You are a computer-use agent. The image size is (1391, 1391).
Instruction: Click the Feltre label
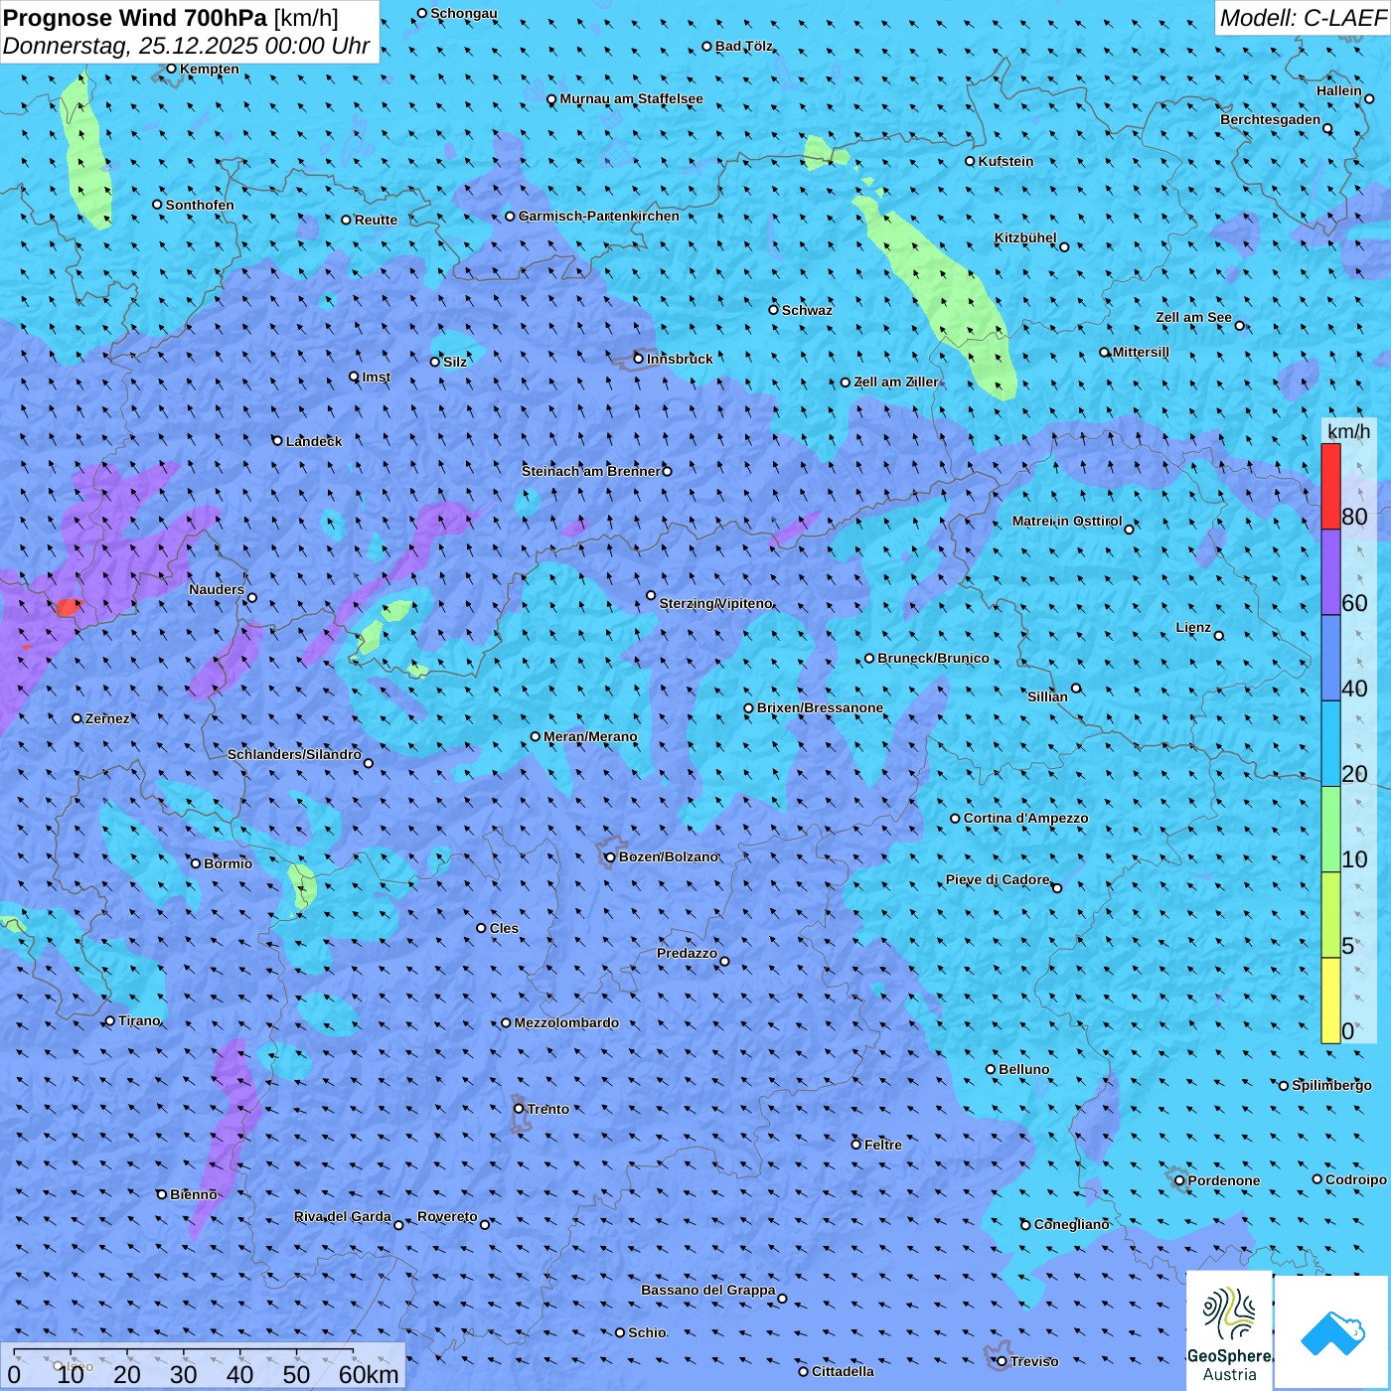pyautogui.click(x=883, y=1146)
